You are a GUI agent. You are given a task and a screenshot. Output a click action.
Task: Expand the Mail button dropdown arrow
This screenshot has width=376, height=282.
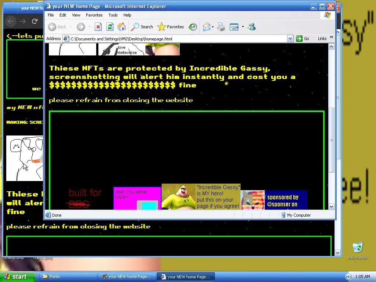click(x=213, y=27)
